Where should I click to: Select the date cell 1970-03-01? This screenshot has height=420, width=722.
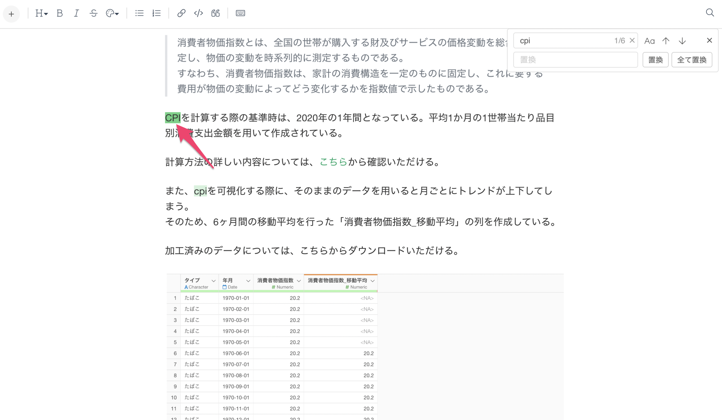[236, 320]
